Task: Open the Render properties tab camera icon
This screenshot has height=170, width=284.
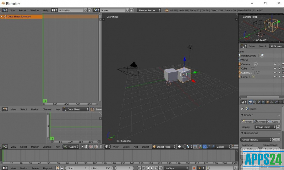Action: pyautogui.click(x=251, y=102)
